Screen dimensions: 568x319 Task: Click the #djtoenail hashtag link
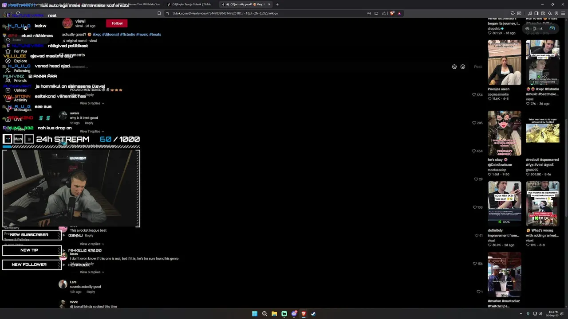coord(110,34)
